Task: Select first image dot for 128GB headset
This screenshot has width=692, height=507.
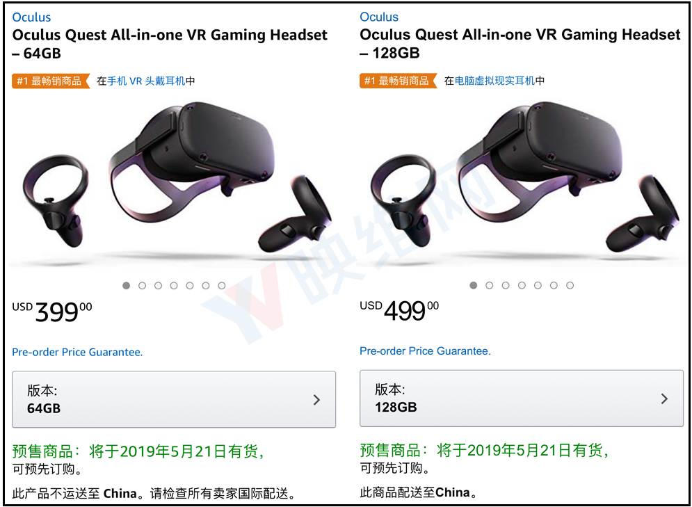Action: click(x=474, y=285)
